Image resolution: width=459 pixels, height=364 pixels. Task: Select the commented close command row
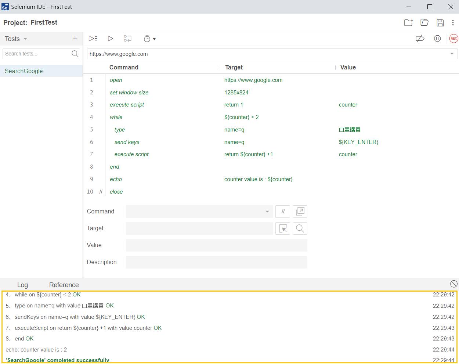(x=271, y=191)
